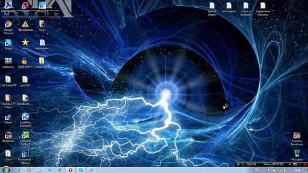
Task: Open the игры star icon
Action: coord(25,44)
